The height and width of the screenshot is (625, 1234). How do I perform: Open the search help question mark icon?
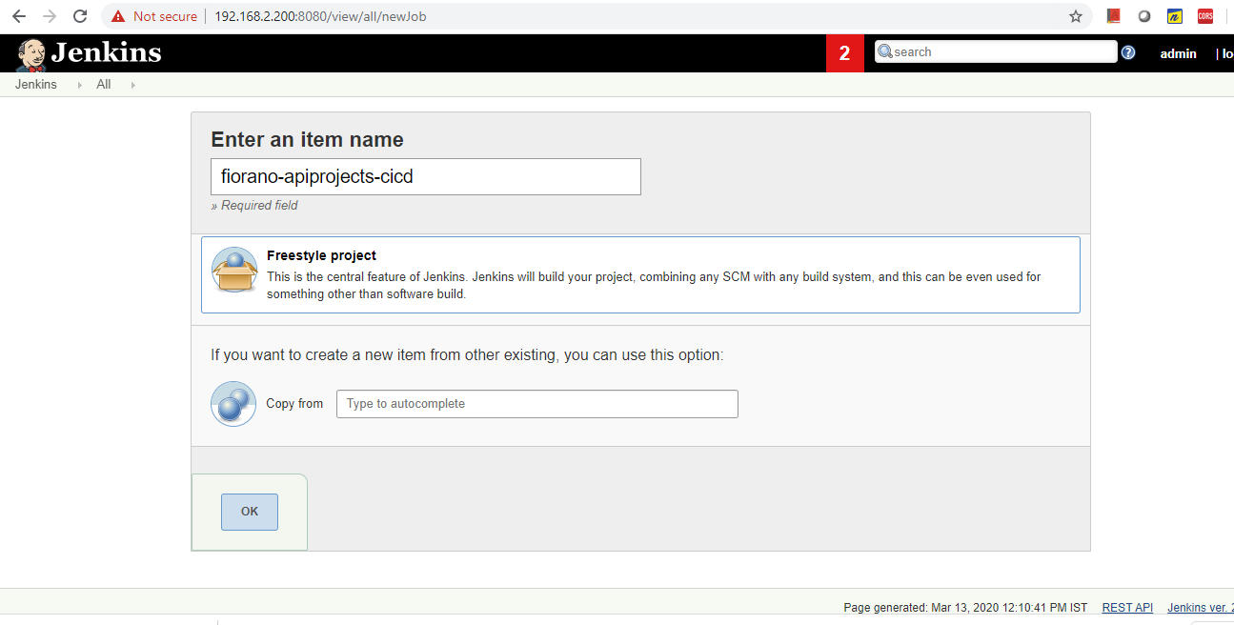click(x=1128, y=52)
